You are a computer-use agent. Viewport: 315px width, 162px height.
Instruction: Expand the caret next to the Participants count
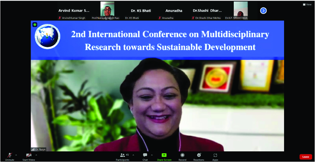133,155
